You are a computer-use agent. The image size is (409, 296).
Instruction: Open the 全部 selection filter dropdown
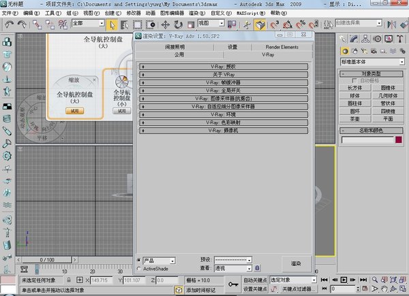tap(88, 23)
